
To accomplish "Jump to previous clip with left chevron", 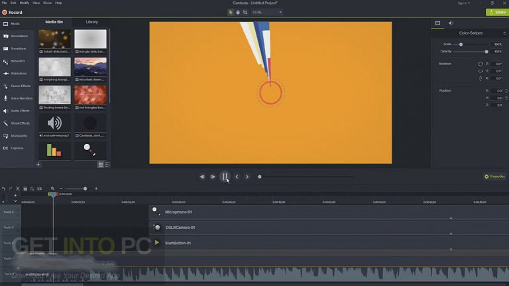I will tap(237, 177).
